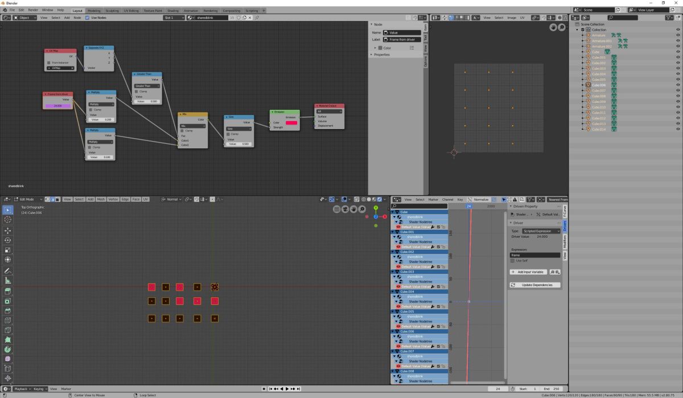Select the Annotate pencil tool
The width and height of the screenshot is (683, 398).
(x=8, y=271)
